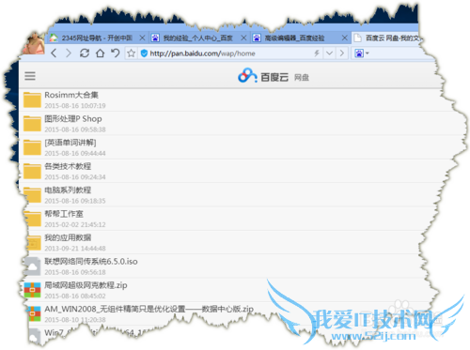The height and width of the screenshot is (350, 470).
Task: Reload the page with refresh icon
Action: click(85, 53)
